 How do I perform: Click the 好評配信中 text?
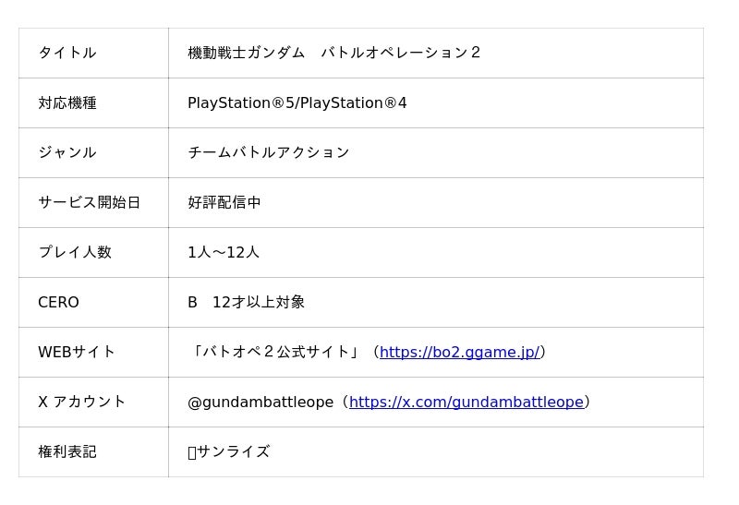224,202
